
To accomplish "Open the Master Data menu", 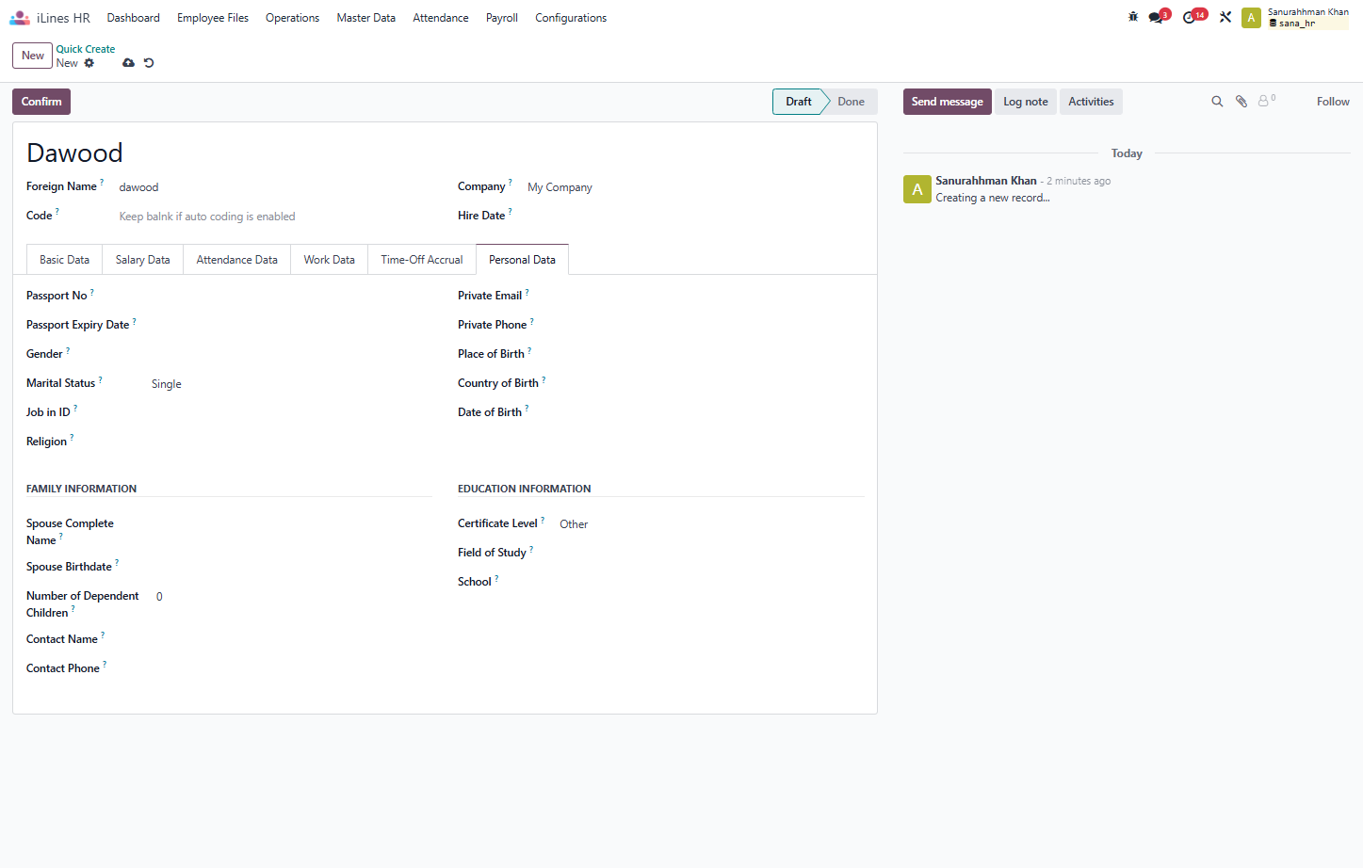I will point(366,18).
